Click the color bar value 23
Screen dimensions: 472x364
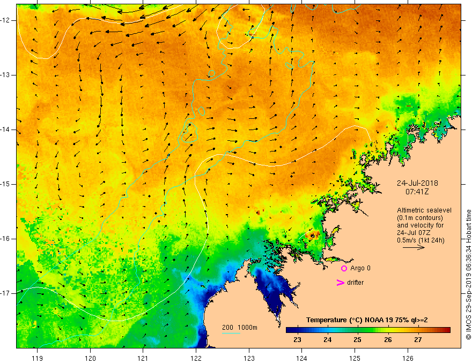(297, 340)
